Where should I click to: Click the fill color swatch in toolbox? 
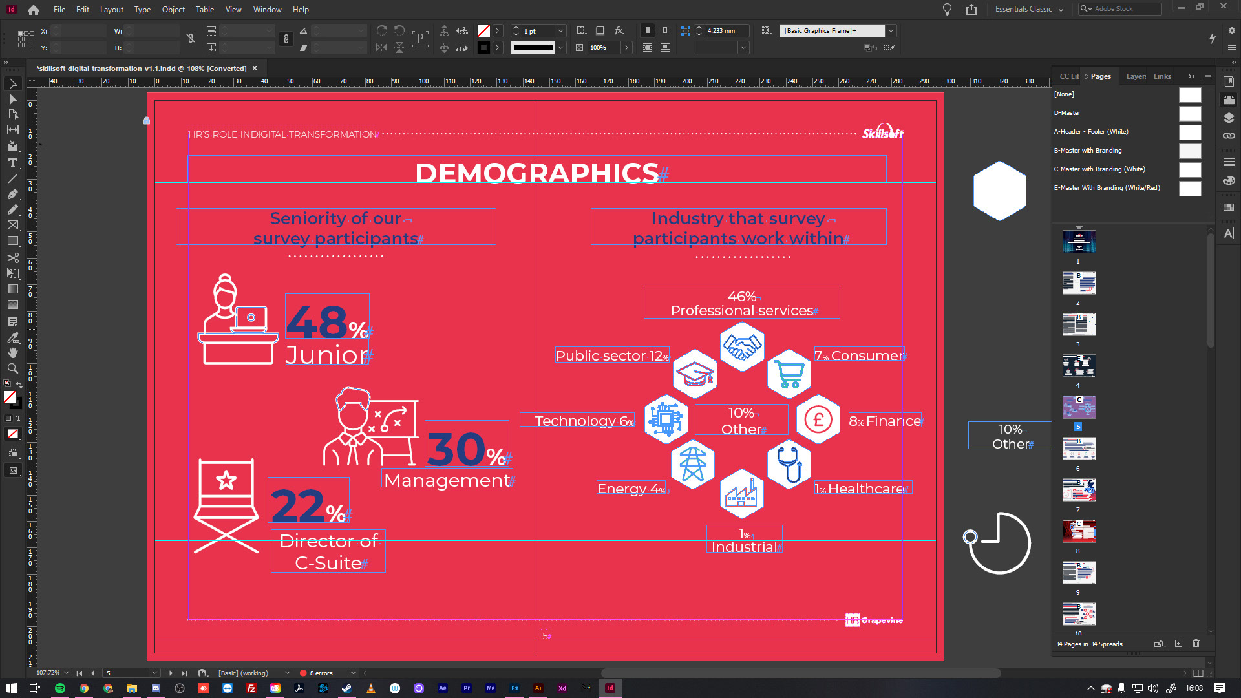(10, 397)
